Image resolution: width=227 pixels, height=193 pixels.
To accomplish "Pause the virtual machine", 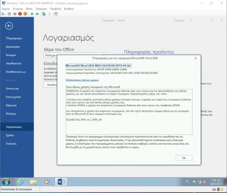I will click(x=32, y=14).
